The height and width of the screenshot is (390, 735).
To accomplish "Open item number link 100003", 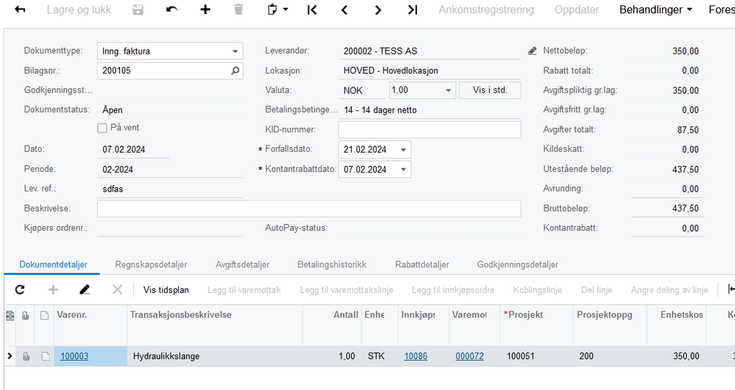I will (x=74, y=356).
